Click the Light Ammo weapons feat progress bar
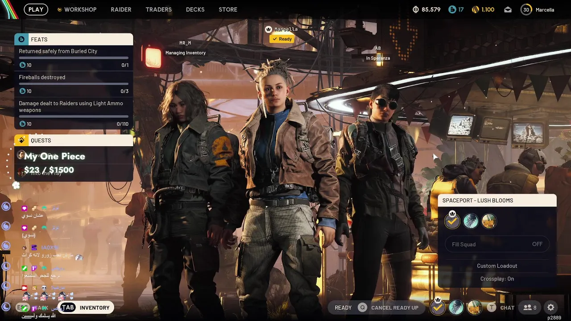The image size is (571, 321). [x=74, y=117]
